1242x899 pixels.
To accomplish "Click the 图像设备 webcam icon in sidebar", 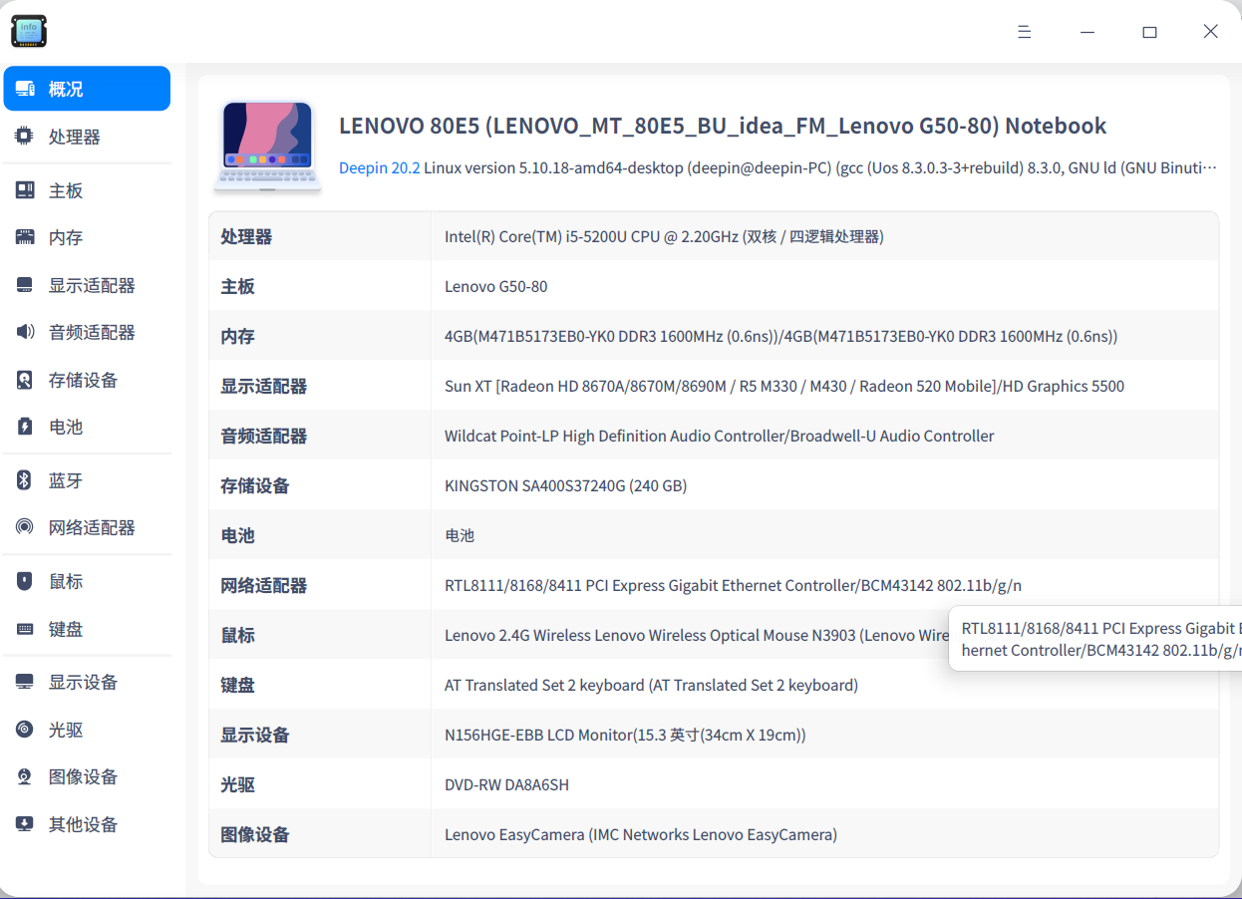I will 25,776.
